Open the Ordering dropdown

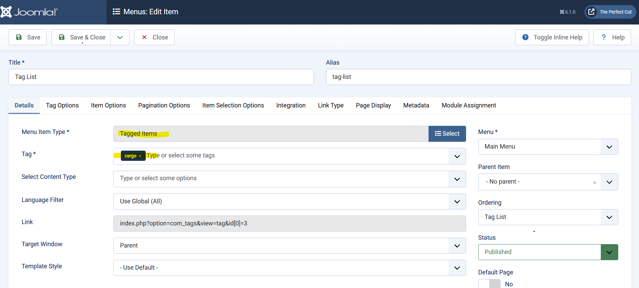pyautogui.click(x=548, y=217)
